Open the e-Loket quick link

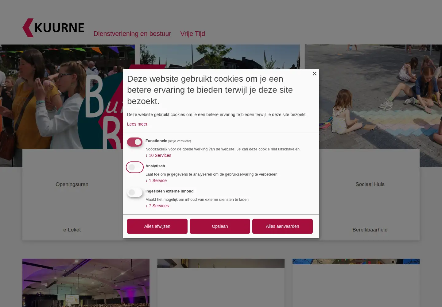72,230
